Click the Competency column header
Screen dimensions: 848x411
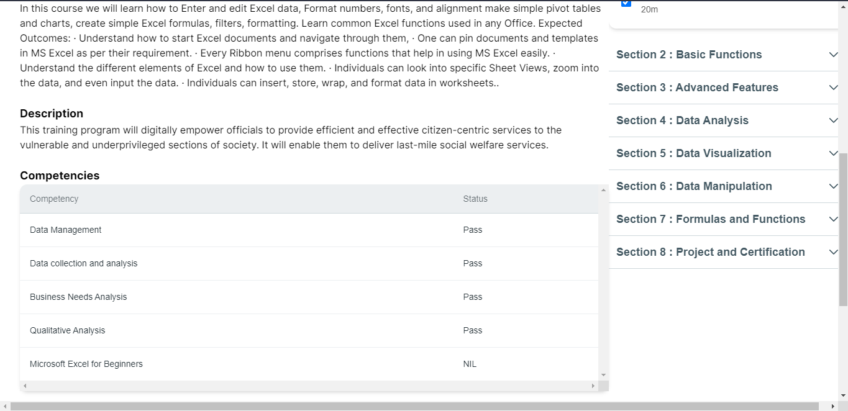(54, 199)
